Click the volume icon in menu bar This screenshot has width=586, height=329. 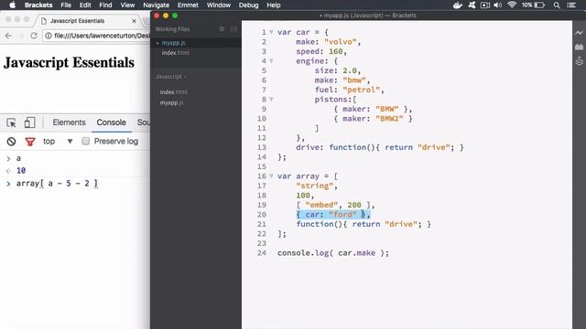pos(497,5)
